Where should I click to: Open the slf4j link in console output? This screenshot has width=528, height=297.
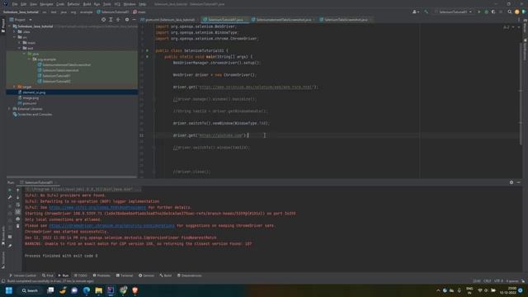97,207
